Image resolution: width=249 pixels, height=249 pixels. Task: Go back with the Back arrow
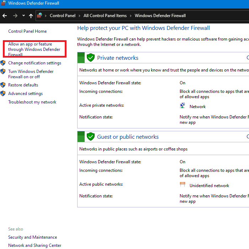(x=5, y=16)
